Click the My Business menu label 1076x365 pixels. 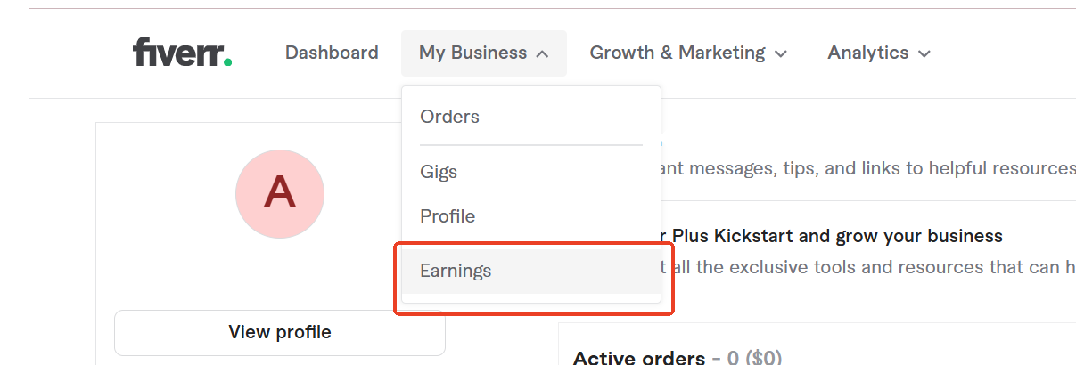[x=472, y=53]
